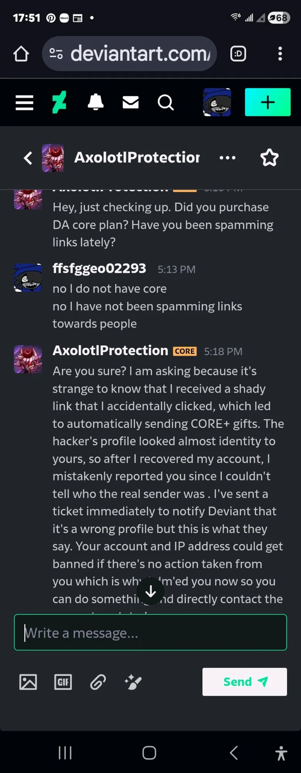Toggle the star favorite for this chat
The image size is (301, 773).
click(269, 158)
